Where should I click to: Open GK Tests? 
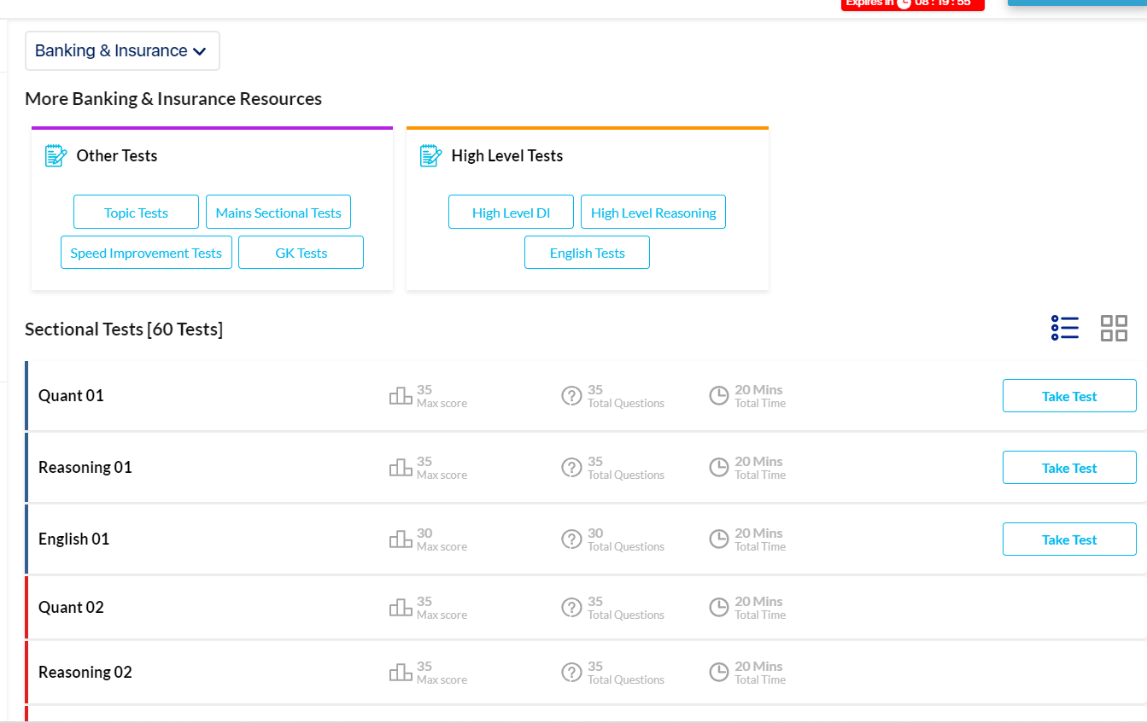coord(301,253)
